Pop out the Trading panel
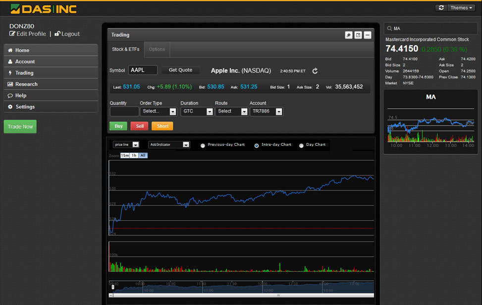This screenshot has width=482, height=305. coord(358,35)
